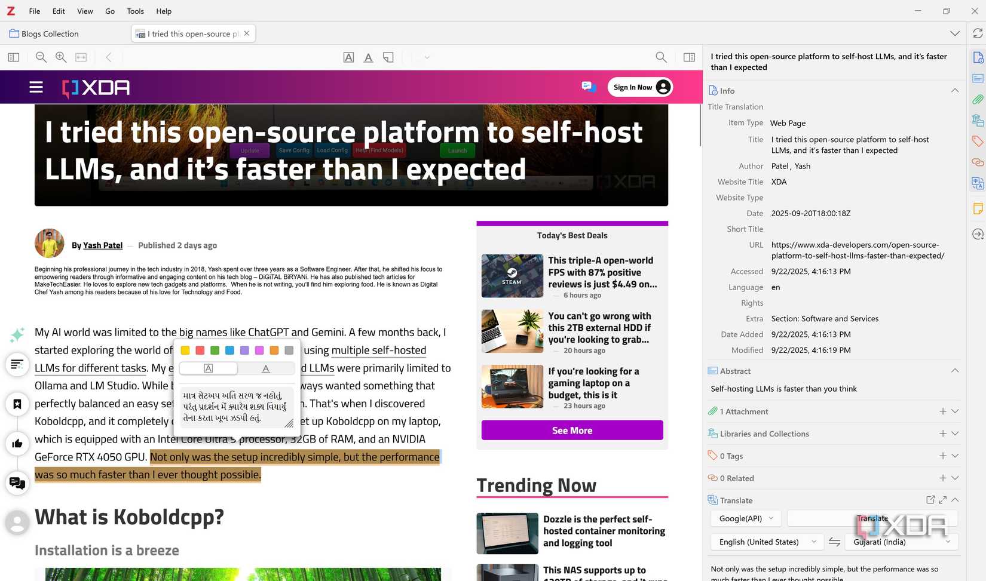Viewport: 986px width, 581px height.
Task: Toggle the reader sidebar in the toolbar
Action: tap(14, 57)
